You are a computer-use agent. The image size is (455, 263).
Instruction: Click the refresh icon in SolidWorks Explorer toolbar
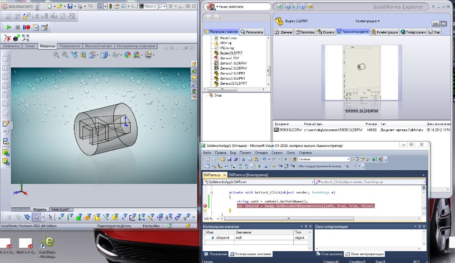[280, 6]
